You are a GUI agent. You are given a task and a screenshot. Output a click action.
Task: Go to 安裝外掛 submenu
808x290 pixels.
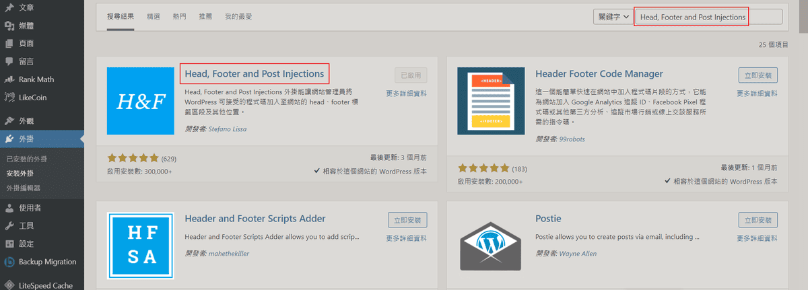click(x=20, y=174)
